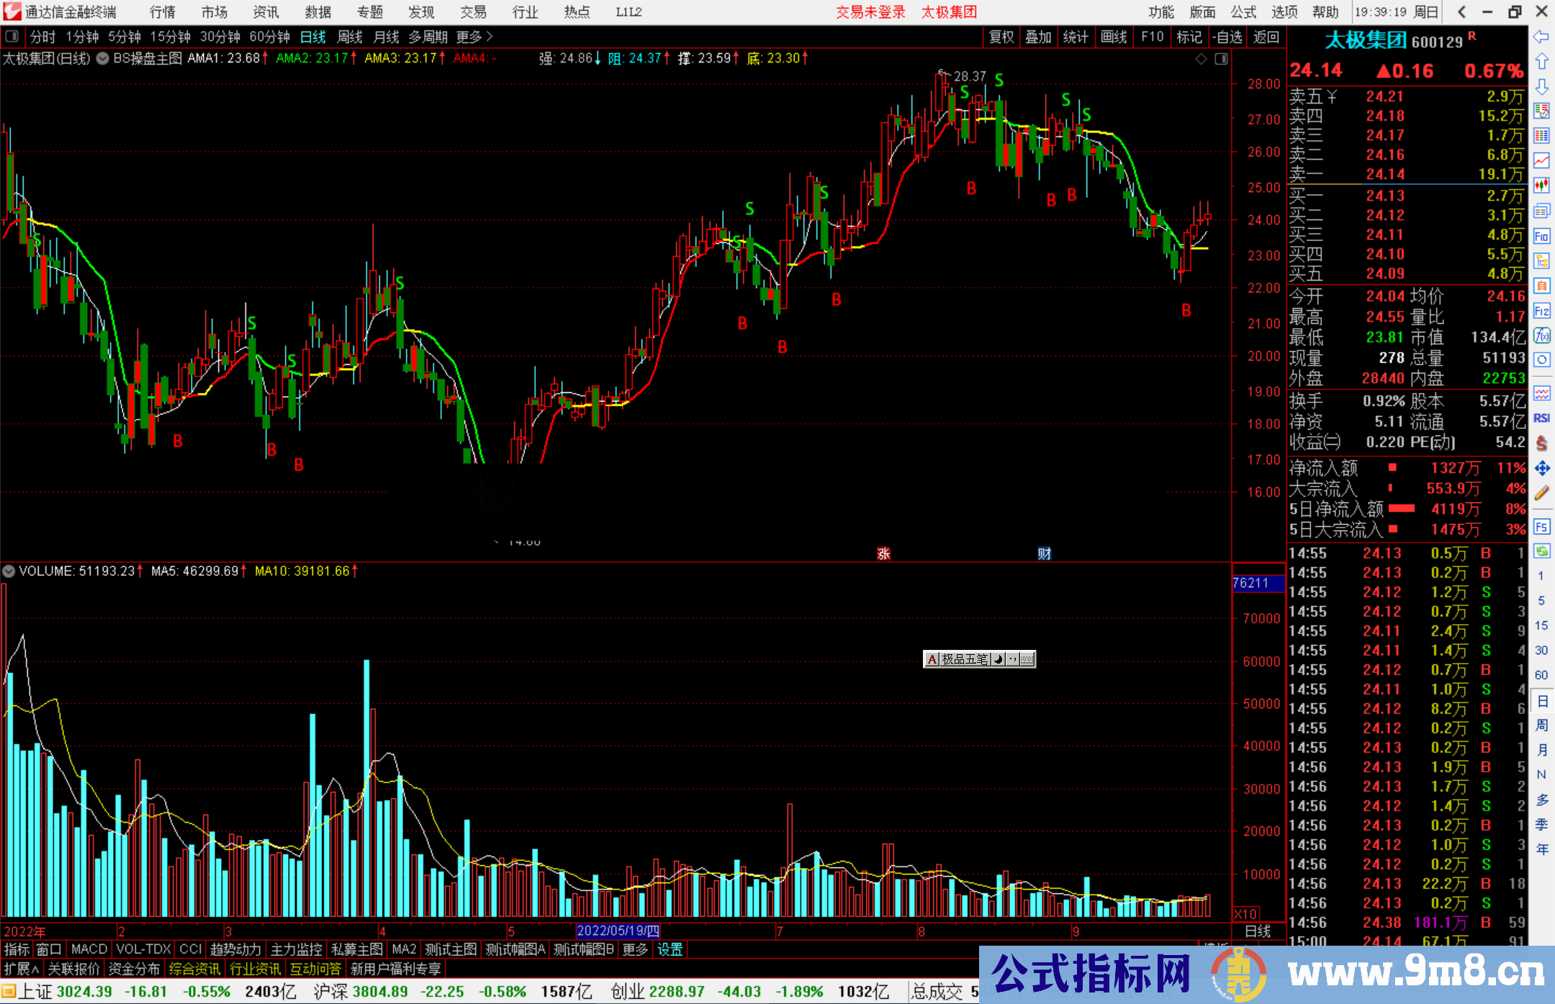Switch to 30-minute period in right sidebar
The image size is (1555, 1004).
[1541, 650]
